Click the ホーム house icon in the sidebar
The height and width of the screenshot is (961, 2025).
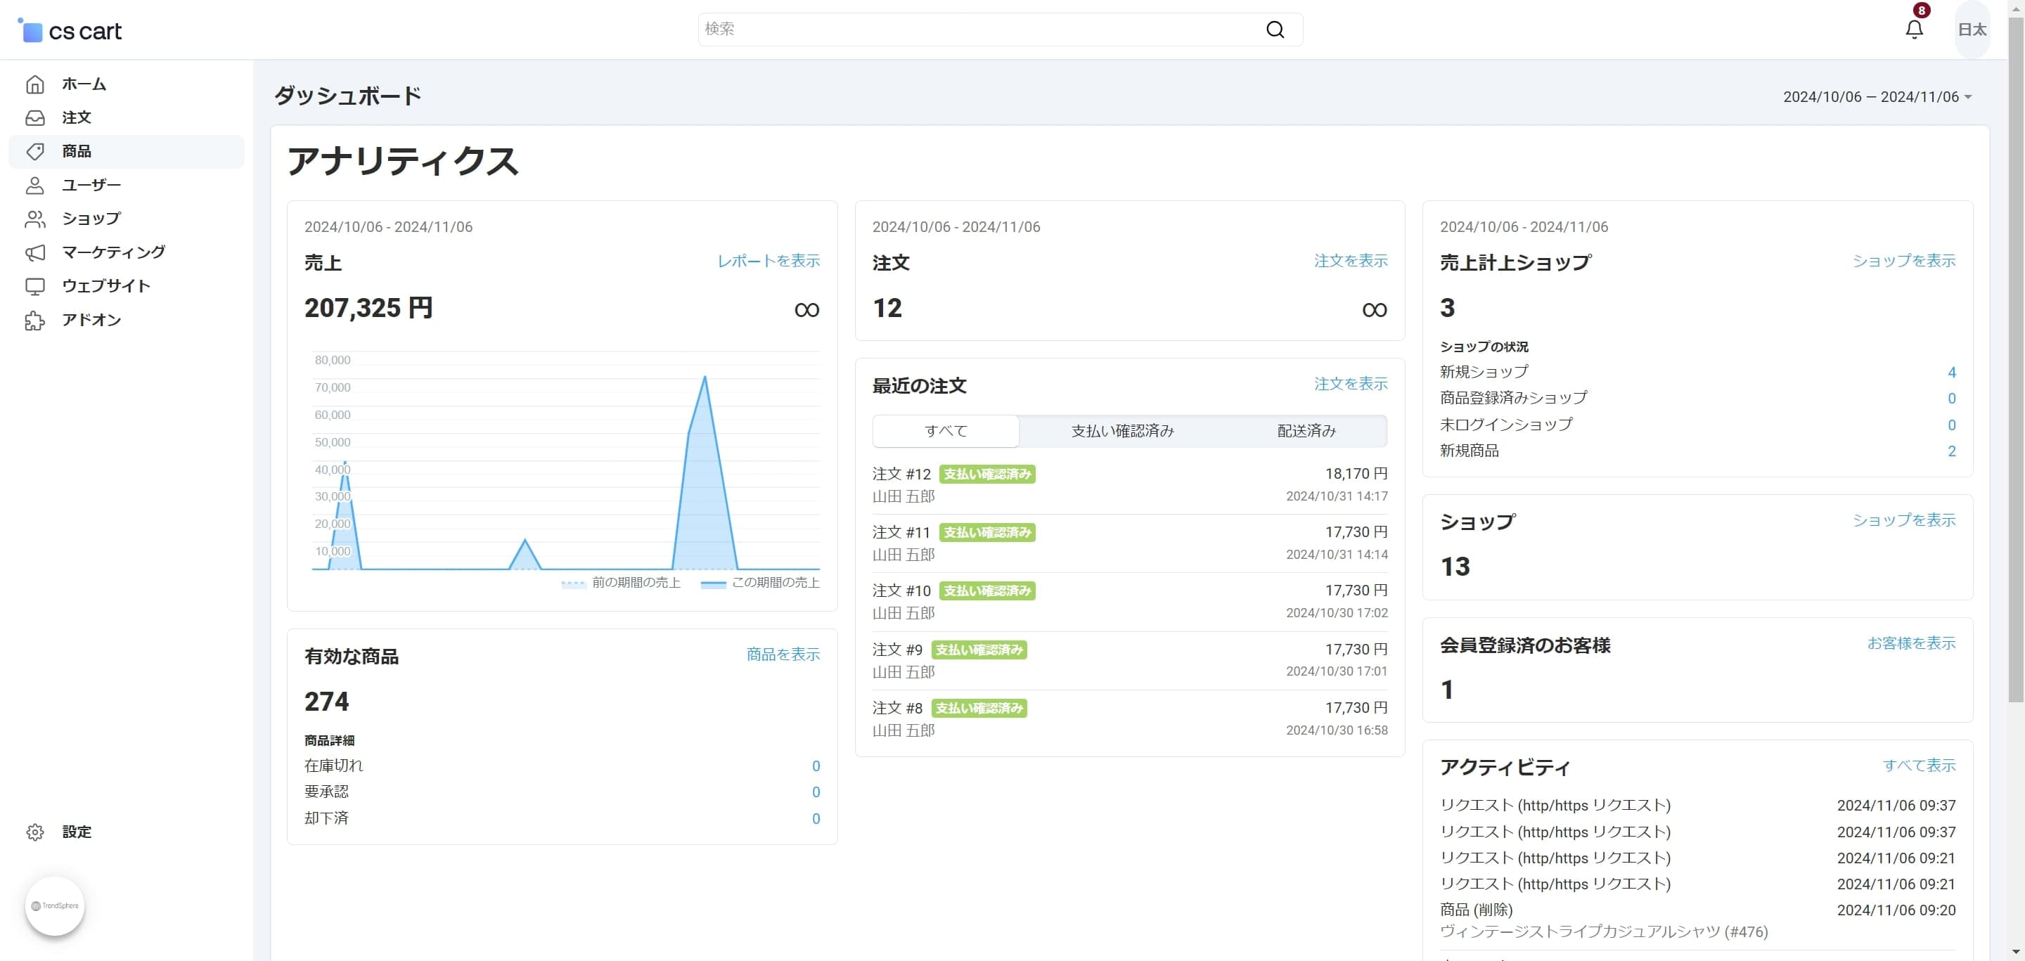pyautogui.click(x=34, y=84)
